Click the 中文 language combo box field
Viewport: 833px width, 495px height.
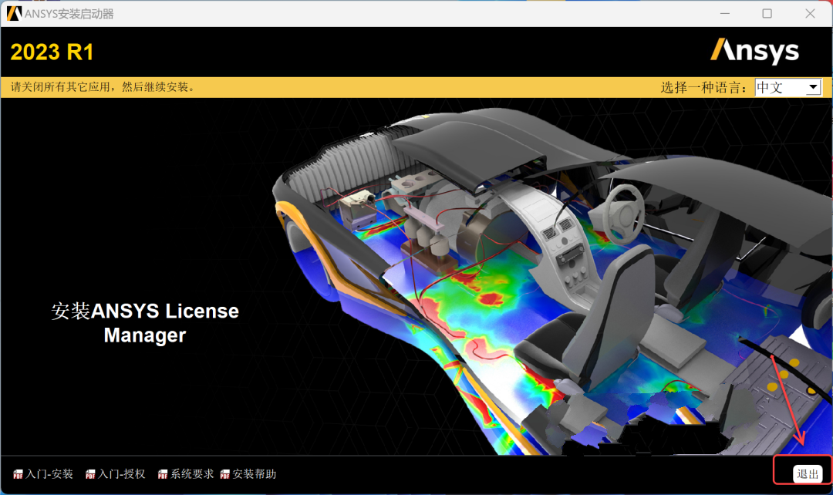[x=788, y=87]
